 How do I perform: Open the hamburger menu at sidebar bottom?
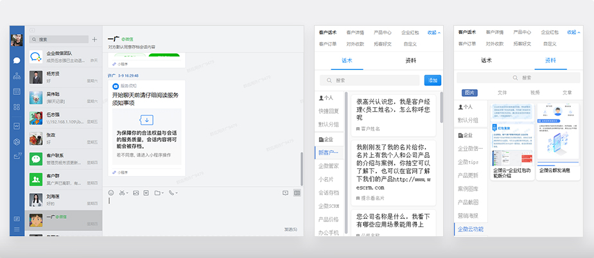(17, 230)
